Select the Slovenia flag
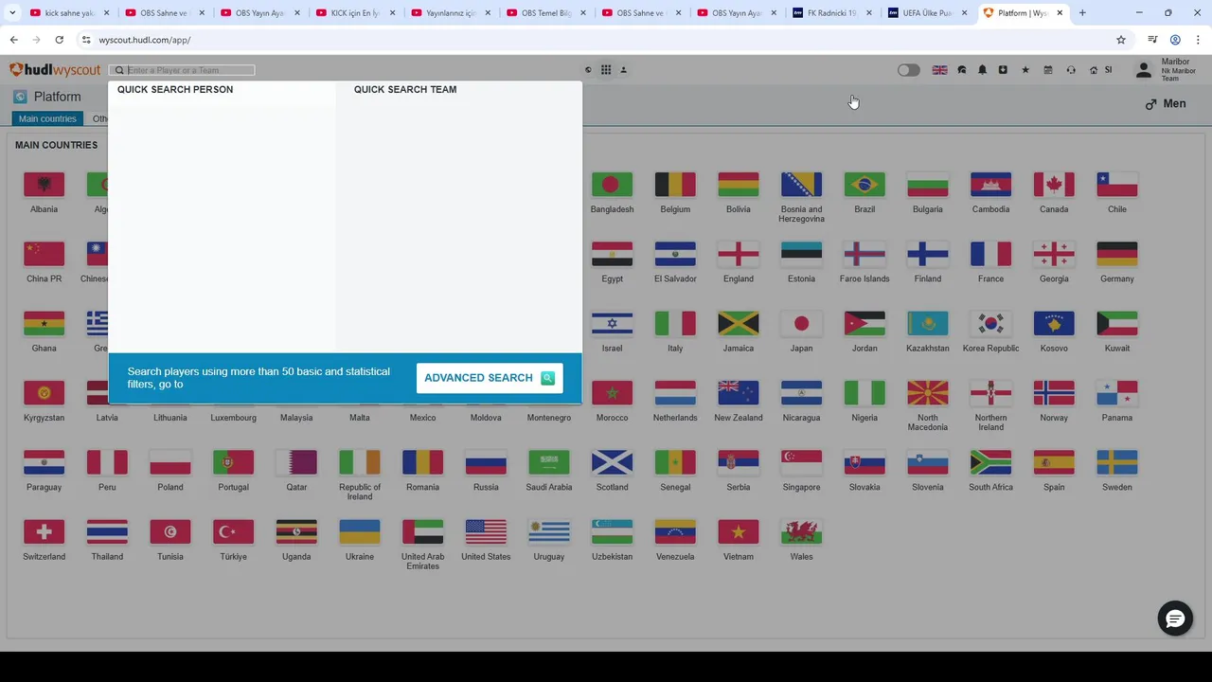1212x682 pixels. pyautogui.click(x=928, y=462)
